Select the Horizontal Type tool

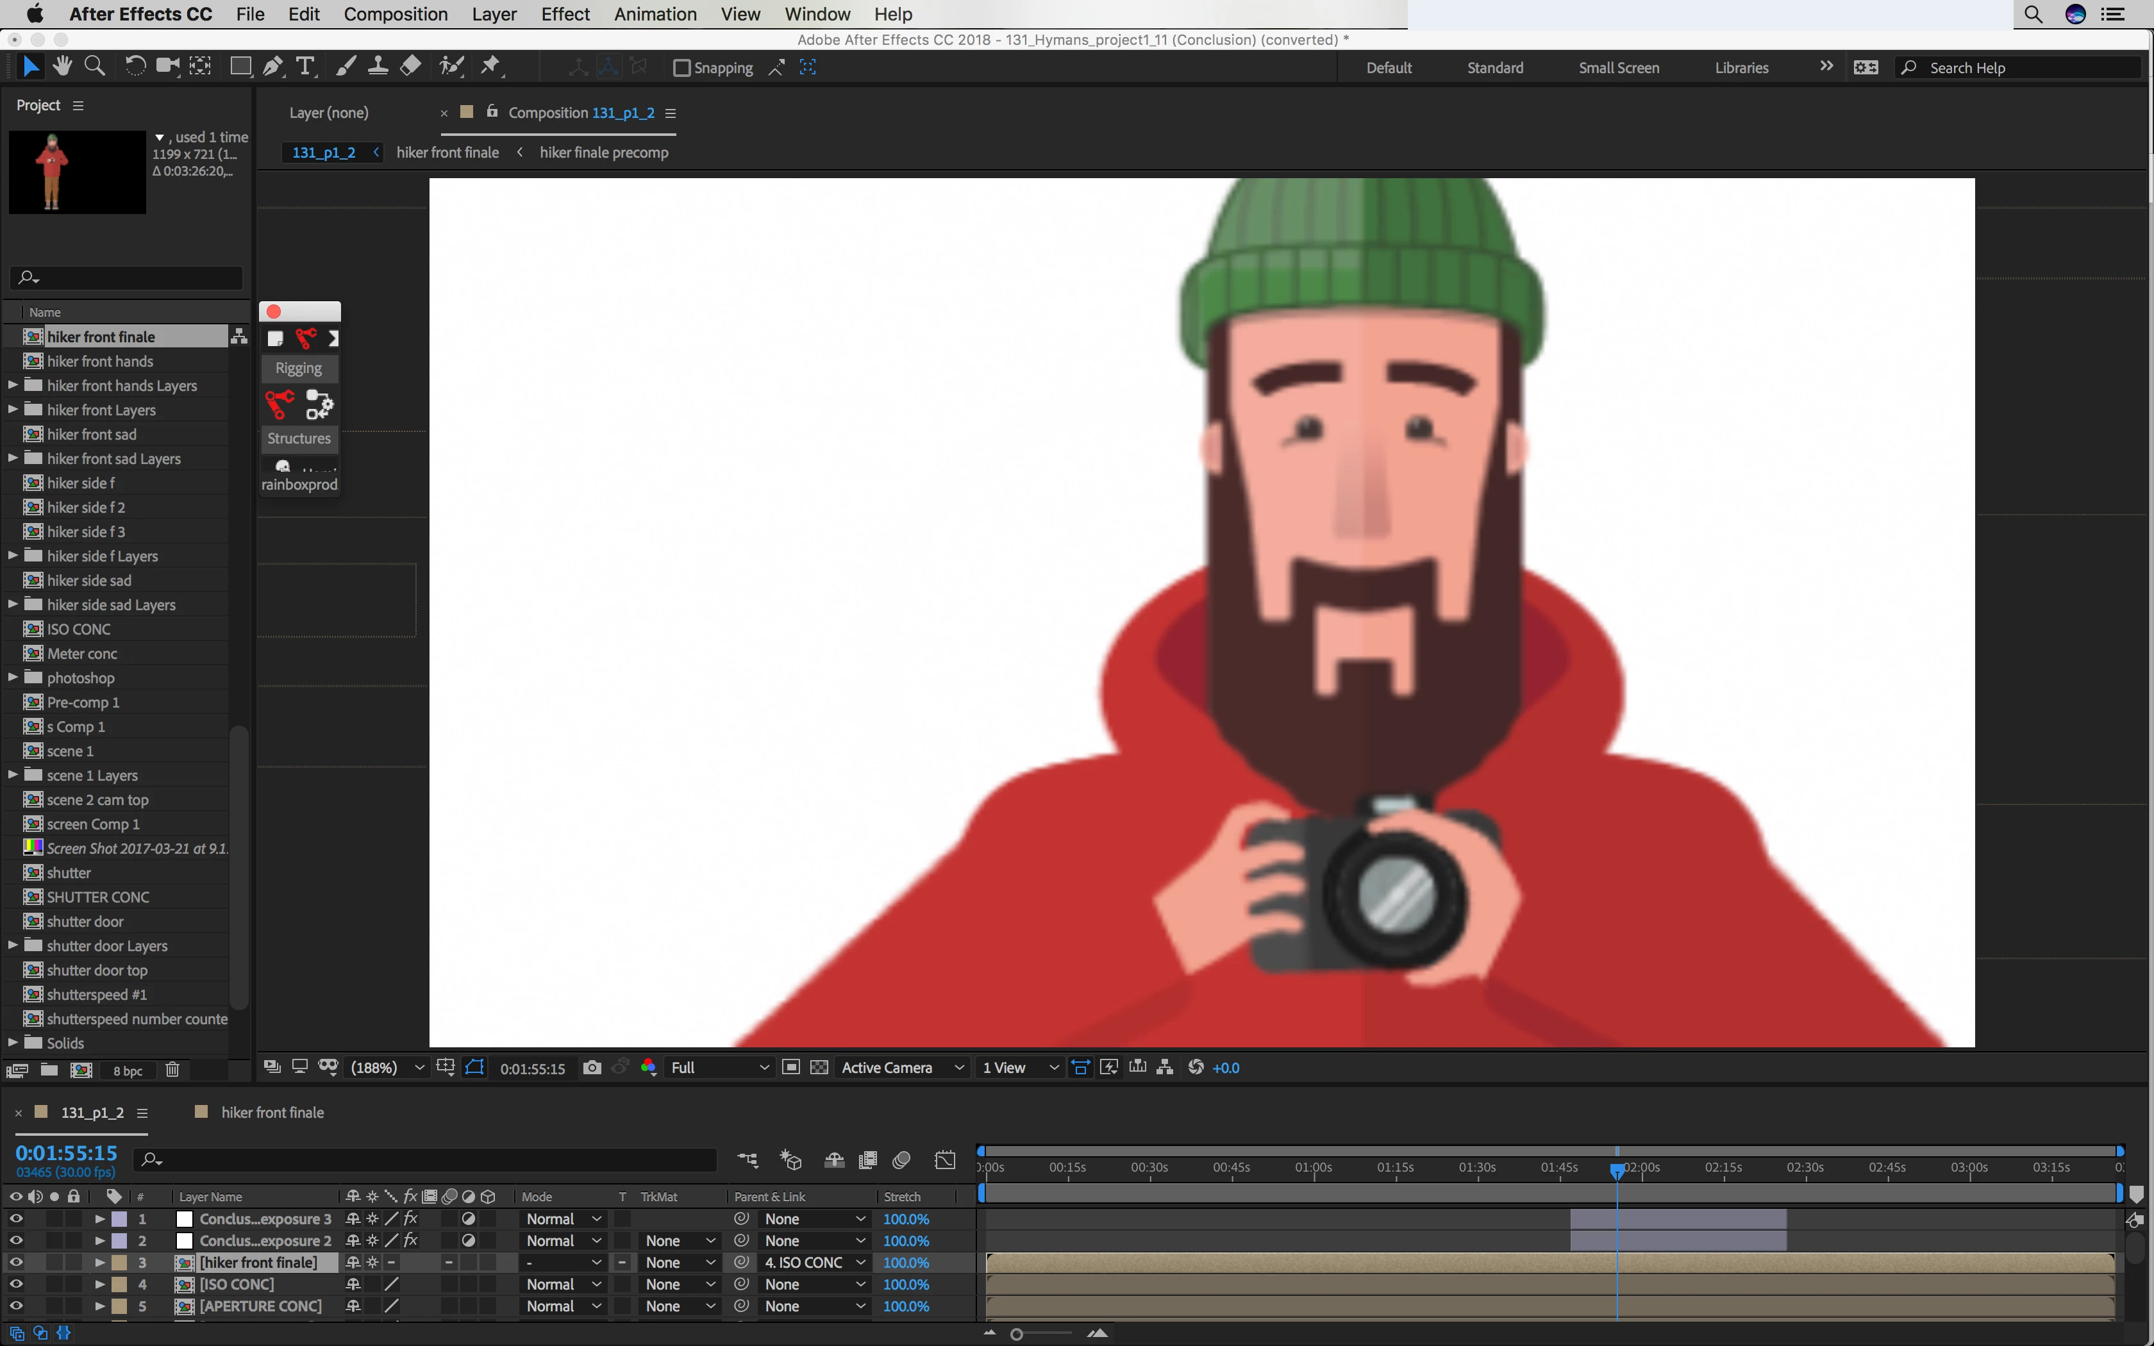(305, 67)
